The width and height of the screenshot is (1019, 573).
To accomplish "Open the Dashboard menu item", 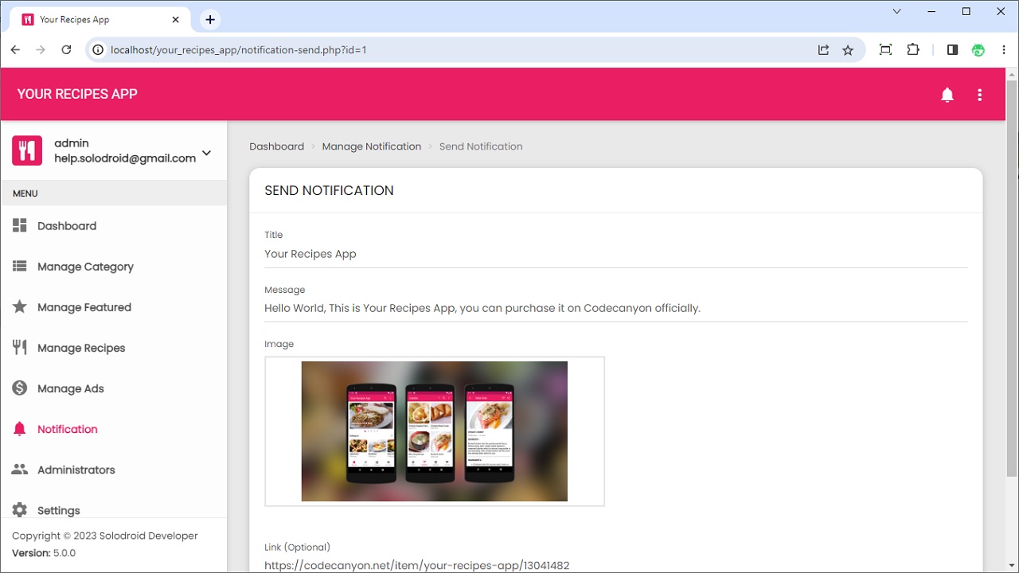I will 114,226.
